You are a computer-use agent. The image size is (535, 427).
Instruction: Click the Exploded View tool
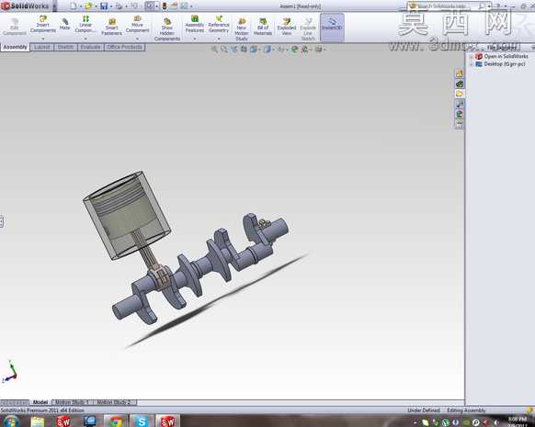287,27
